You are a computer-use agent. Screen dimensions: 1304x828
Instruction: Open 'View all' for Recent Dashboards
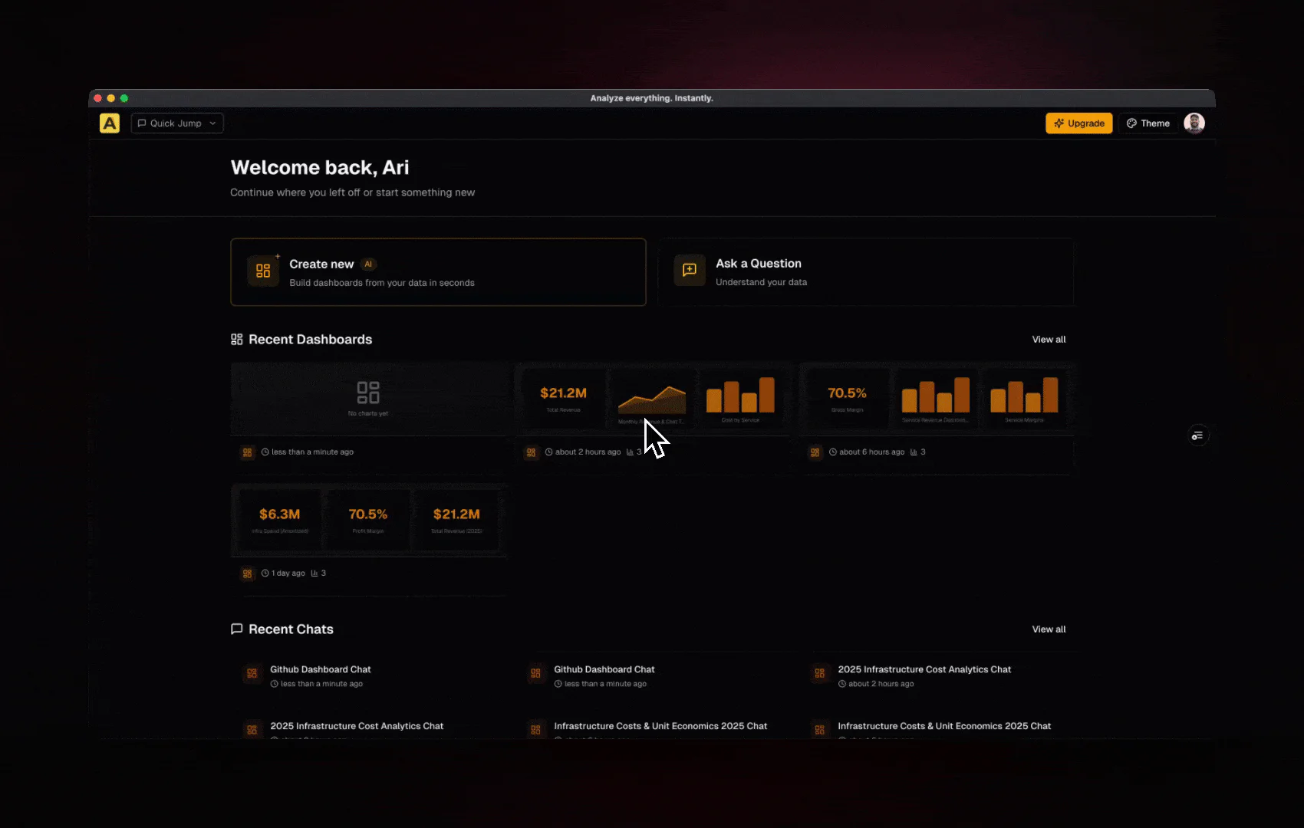point(1049,339)
